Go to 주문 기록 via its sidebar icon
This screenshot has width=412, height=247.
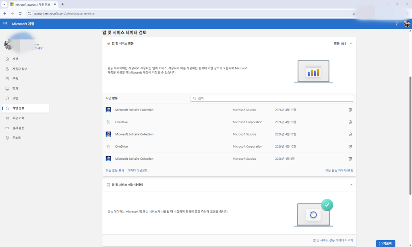coord(18,118)
